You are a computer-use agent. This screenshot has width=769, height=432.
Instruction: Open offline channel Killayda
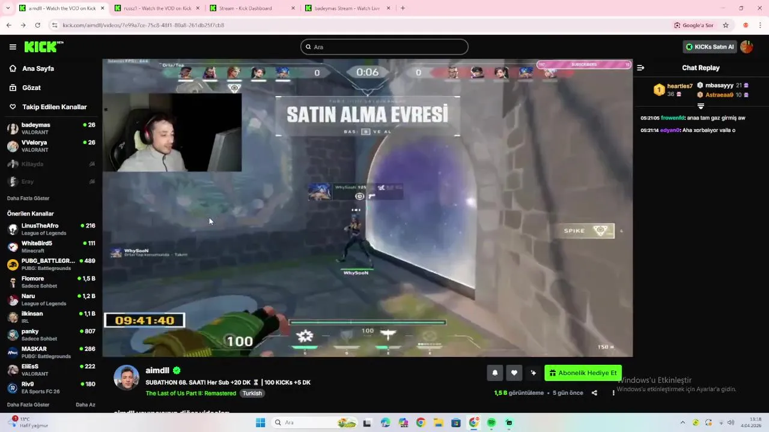point(51,164)
